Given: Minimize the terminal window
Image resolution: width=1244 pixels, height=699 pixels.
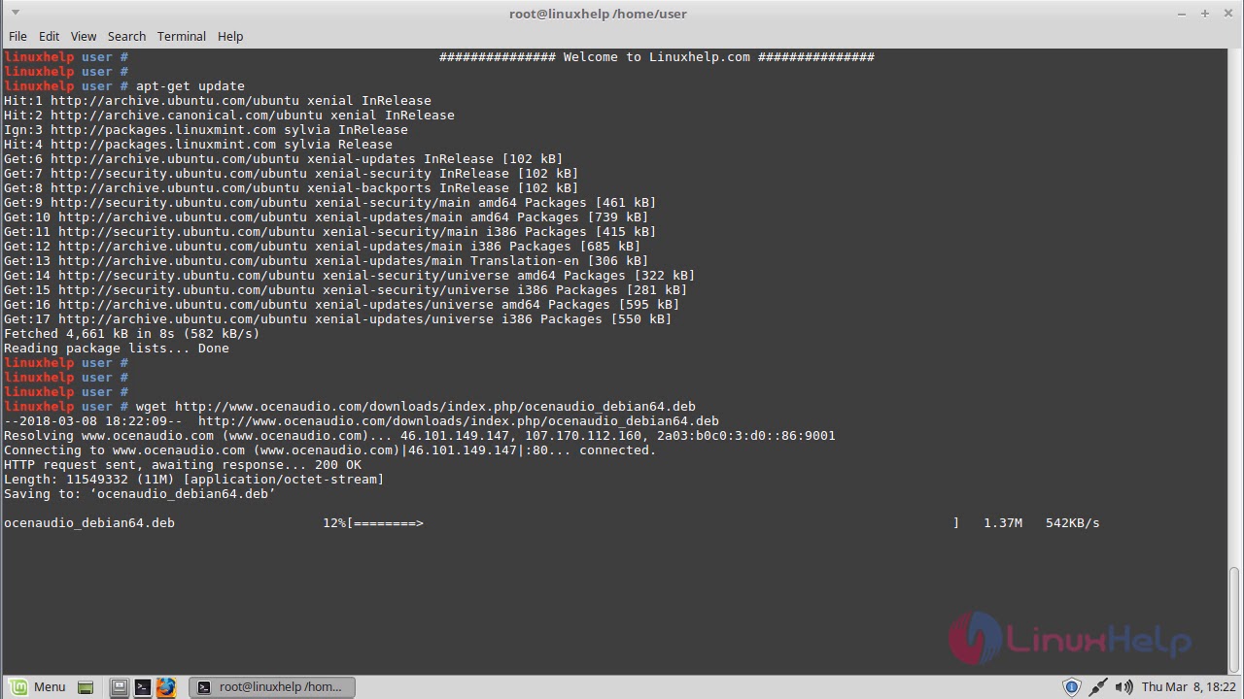Looking at the screenshot, I should (x=1183, y=14).
